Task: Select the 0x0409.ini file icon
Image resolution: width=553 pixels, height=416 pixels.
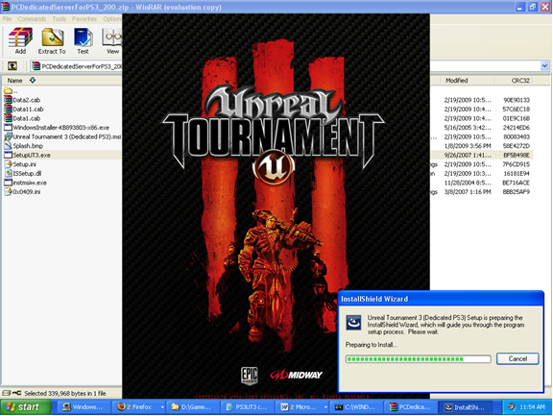Action: click(8, 191)
